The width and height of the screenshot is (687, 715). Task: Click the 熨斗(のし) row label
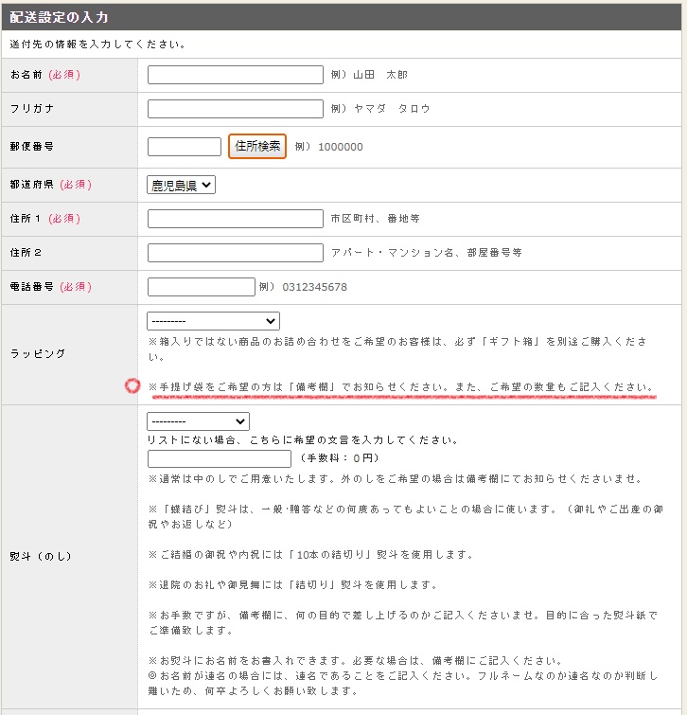pyautogui.click(x=41, y=556)
